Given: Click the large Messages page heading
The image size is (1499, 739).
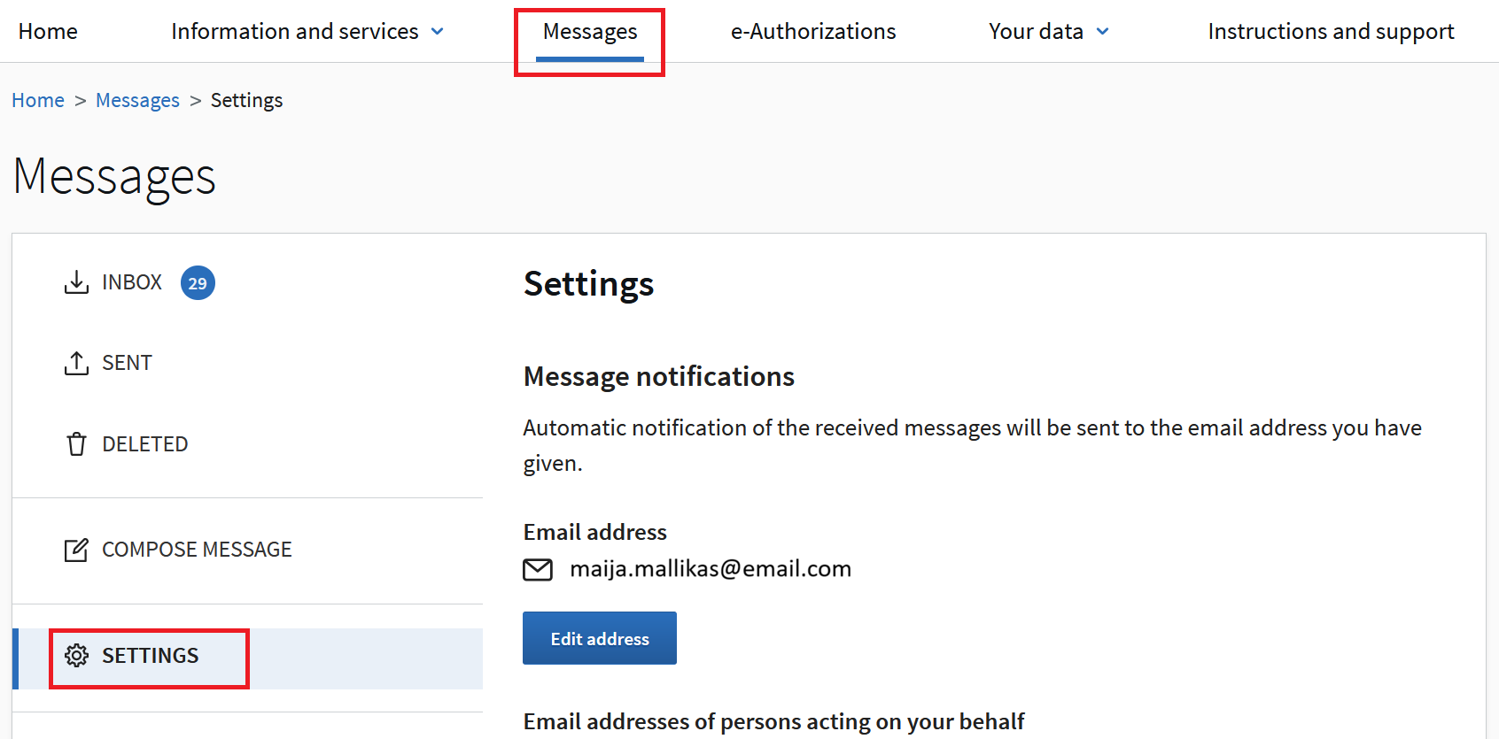Looking at the screenshot, I should (114, 176).
